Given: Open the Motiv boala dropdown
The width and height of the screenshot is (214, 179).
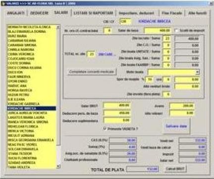Looking at the screenshot, I should [x=198, y=72].
